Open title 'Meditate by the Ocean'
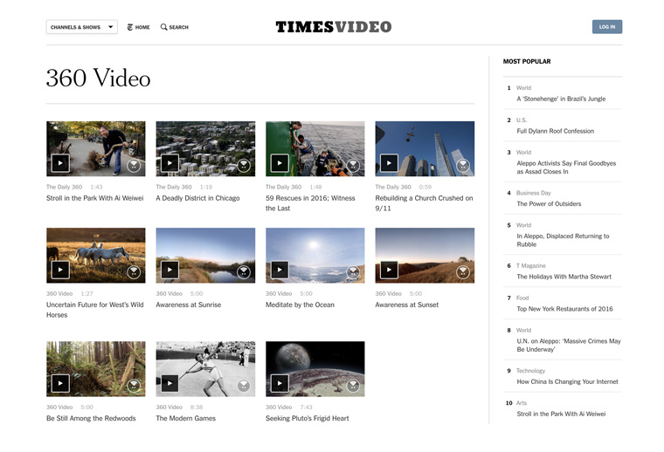664x452 pixels. [300, 305]
